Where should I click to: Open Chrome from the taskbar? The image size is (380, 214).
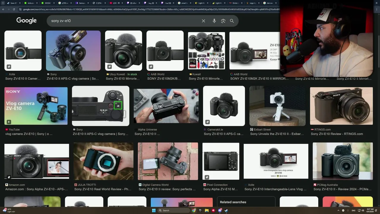tap(194, 210)
